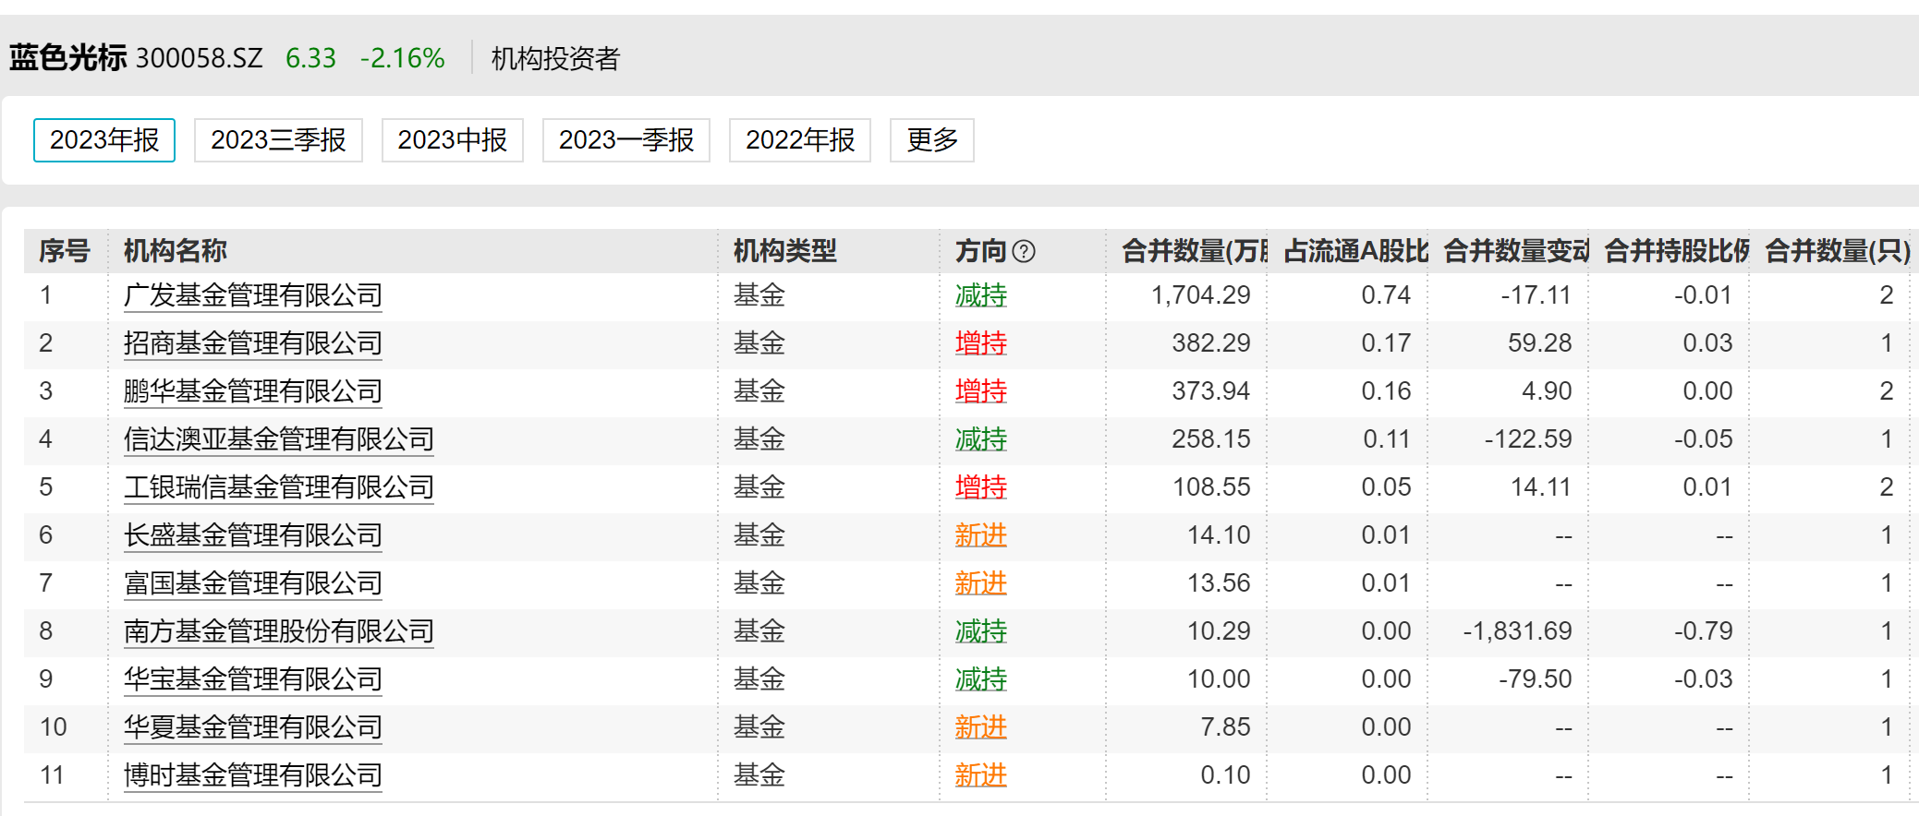
Task: Click 新进 link in 博时基金 row
Action: [x=981, y=775]
